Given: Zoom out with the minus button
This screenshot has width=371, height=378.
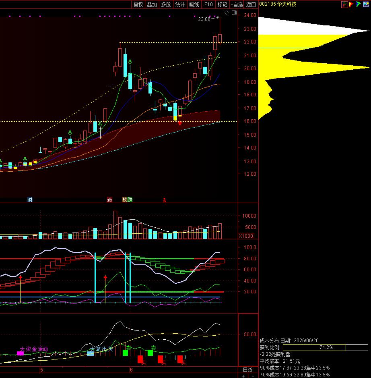Looking at the screenshot, I should pos(253,376).
